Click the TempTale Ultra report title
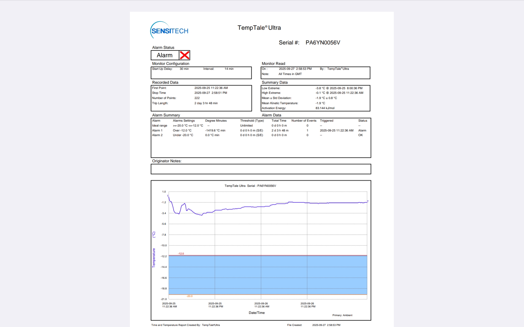Viewport: 524px width, 327px height. [x=259, y=28]
